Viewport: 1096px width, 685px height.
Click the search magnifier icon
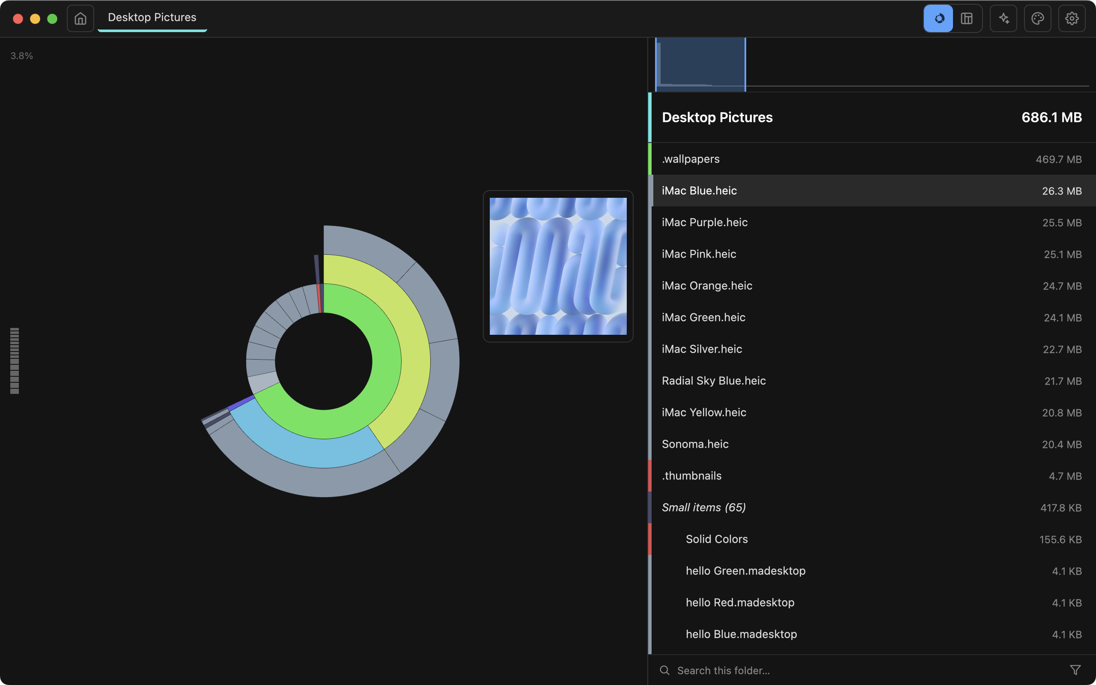pos(664,670)
